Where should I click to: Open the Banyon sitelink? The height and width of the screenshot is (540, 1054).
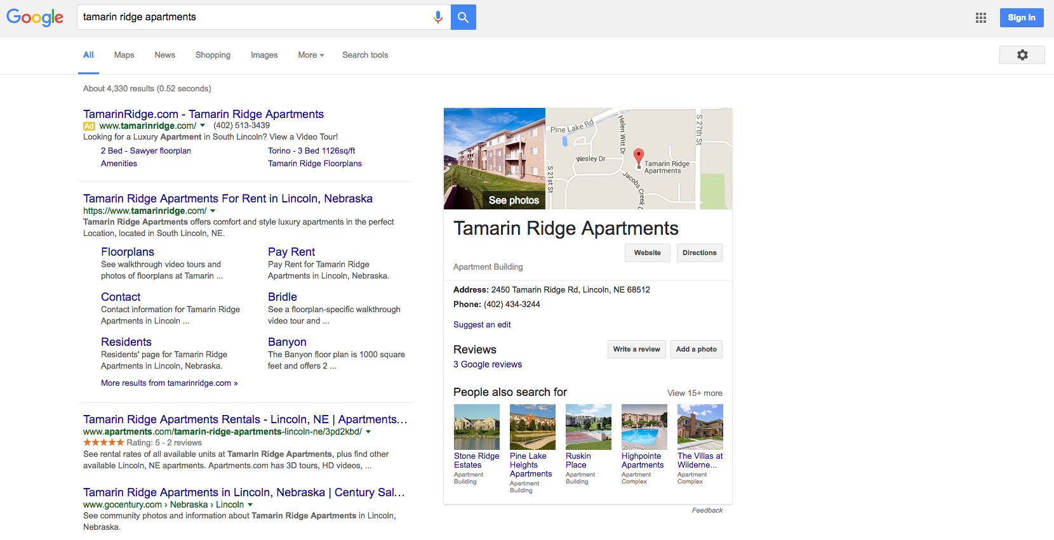(287, 342)
